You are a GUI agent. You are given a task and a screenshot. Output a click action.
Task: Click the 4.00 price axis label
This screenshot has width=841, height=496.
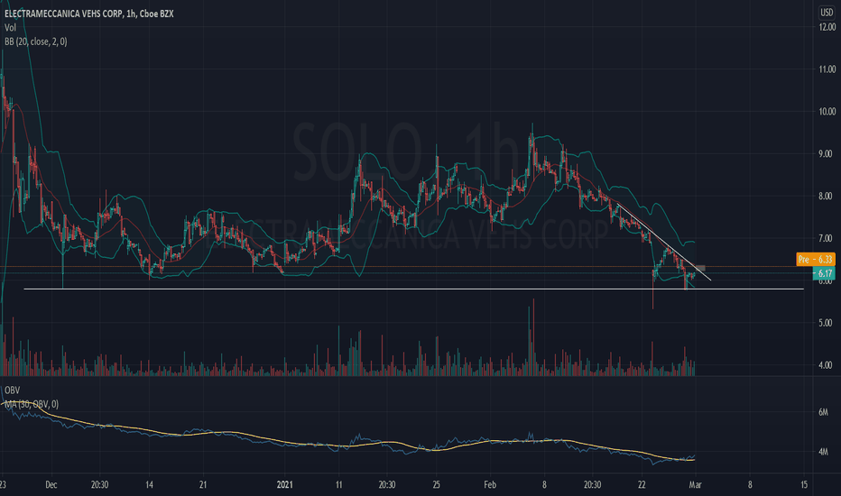click(x=827, y=365)
